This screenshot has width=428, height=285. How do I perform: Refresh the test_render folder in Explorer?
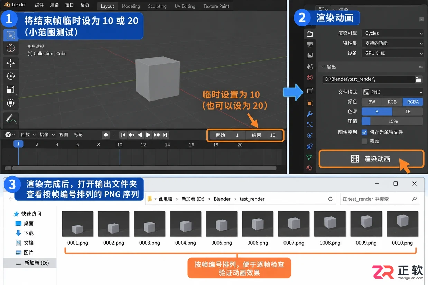(330, 199)
